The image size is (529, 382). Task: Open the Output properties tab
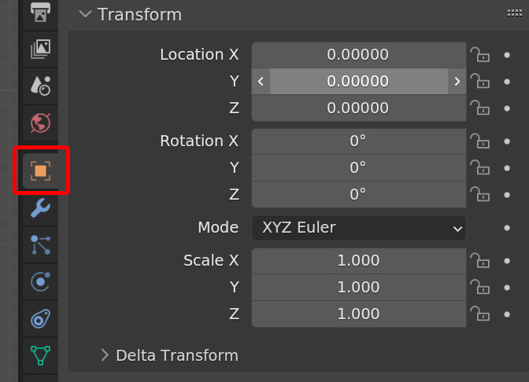coord(40,12)
